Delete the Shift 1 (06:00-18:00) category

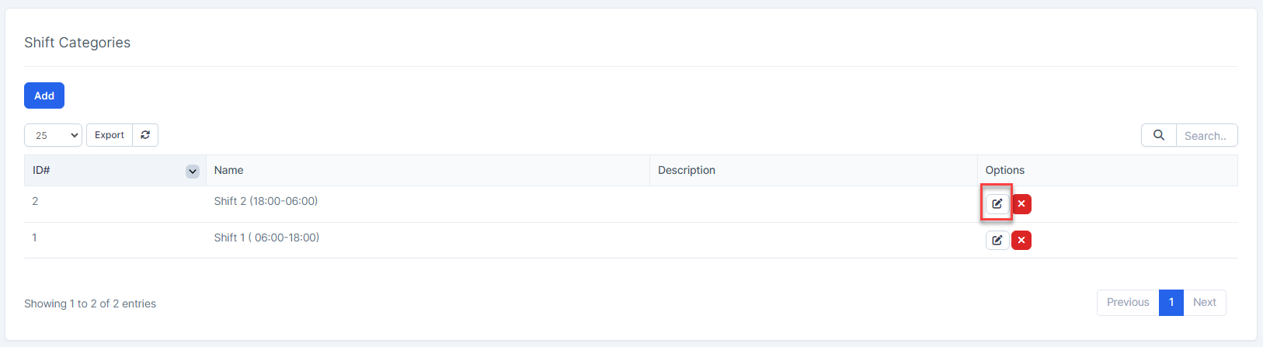(x=1021, y=240)
